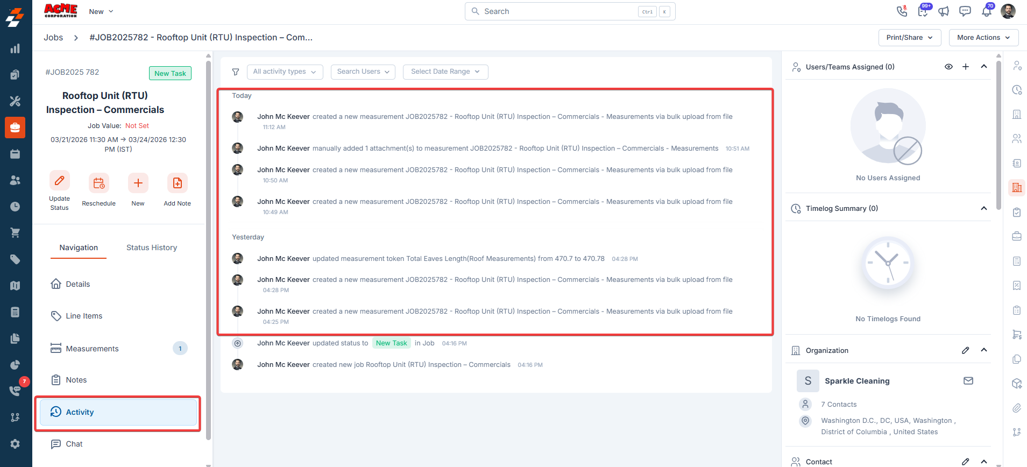The width and height of the screenshot is (1027, 467).
Task: Toggle visibility eye for Users/Teams Assigned
Action: pyautogui.click(x=948, y=67)
